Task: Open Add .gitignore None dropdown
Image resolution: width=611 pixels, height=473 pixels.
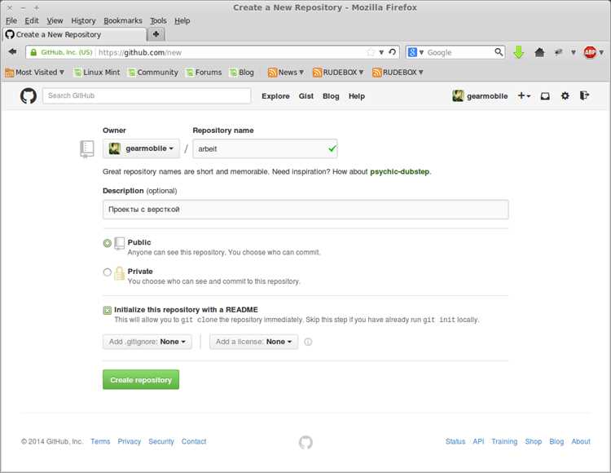Action: (147, 342)
